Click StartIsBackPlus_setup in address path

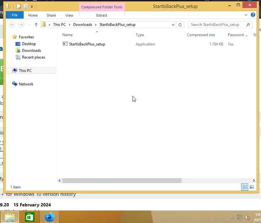coord(117,25)
